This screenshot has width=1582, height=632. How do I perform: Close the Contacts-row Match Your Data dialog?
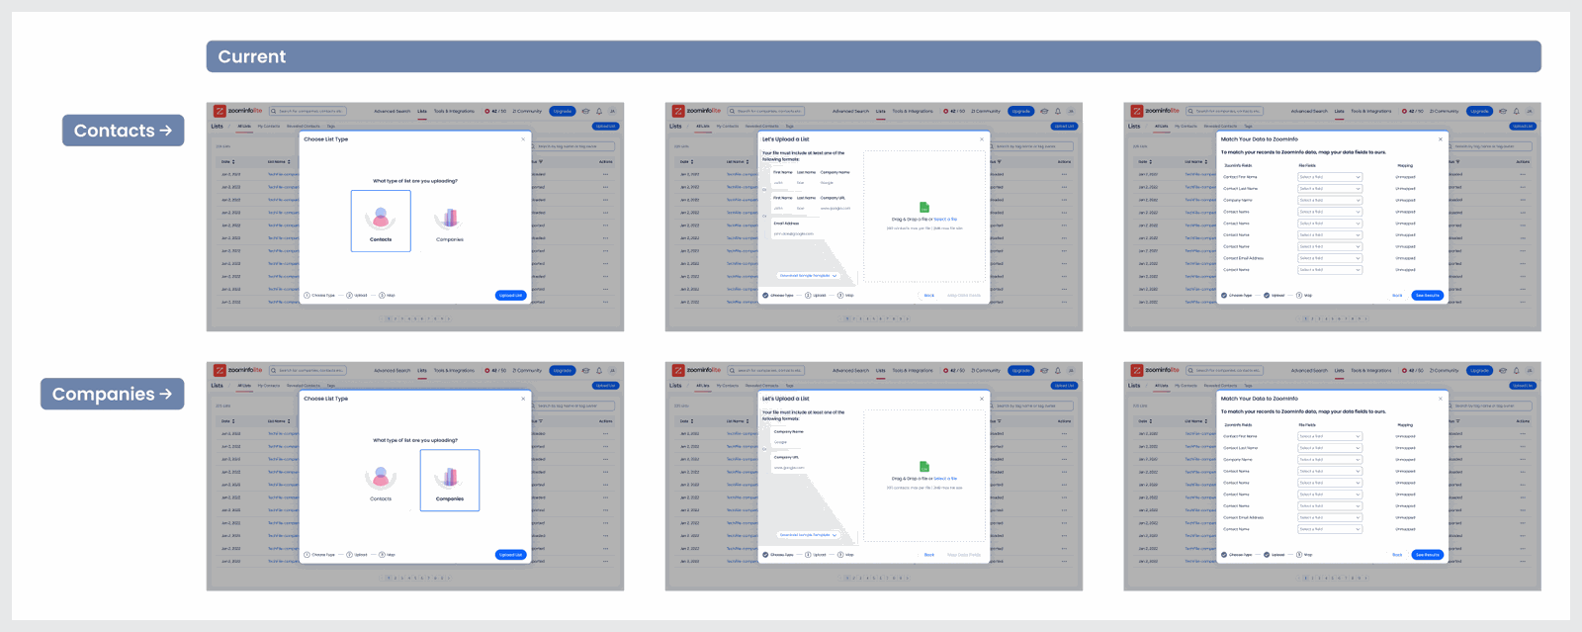pyautogui.click(x=1441, y=139)
